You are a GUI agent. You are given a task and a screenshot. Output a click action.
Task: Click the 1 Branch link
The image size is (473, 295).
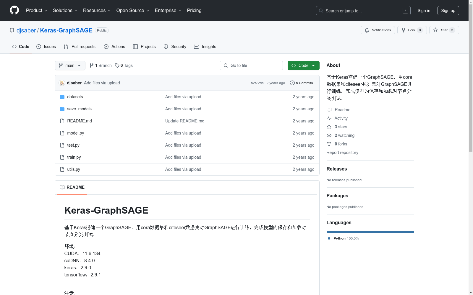101,65
